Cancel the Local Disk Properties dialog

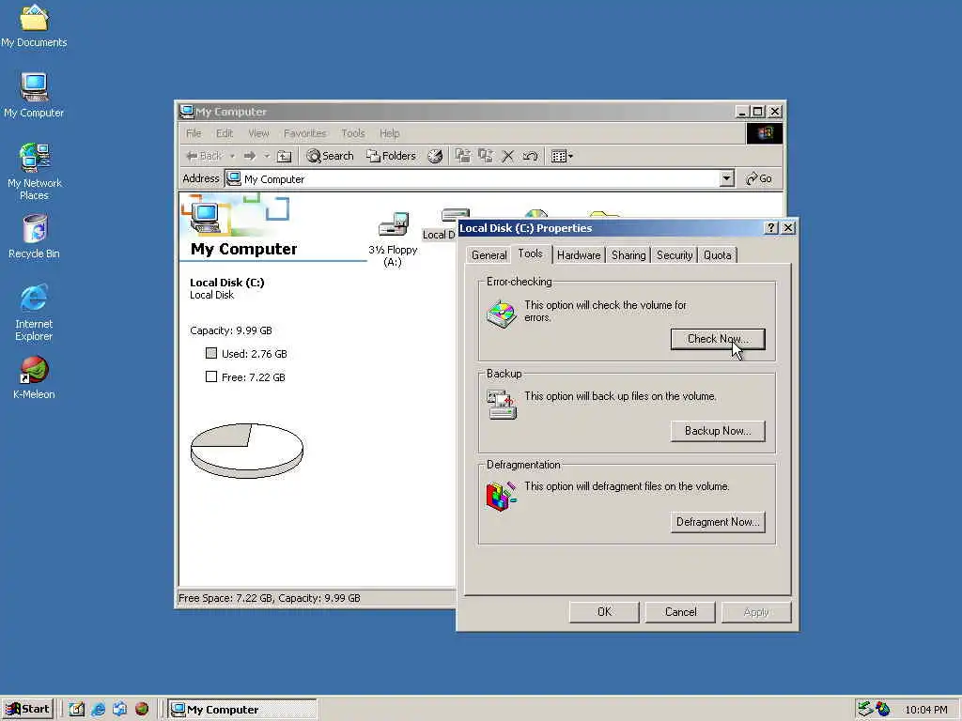680,612
